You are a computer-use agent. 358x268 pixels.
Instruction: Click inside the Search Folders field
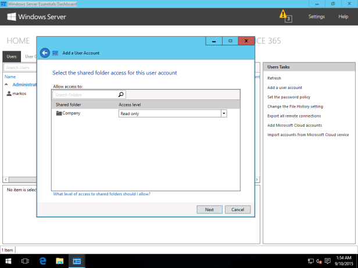click(84, 94)
